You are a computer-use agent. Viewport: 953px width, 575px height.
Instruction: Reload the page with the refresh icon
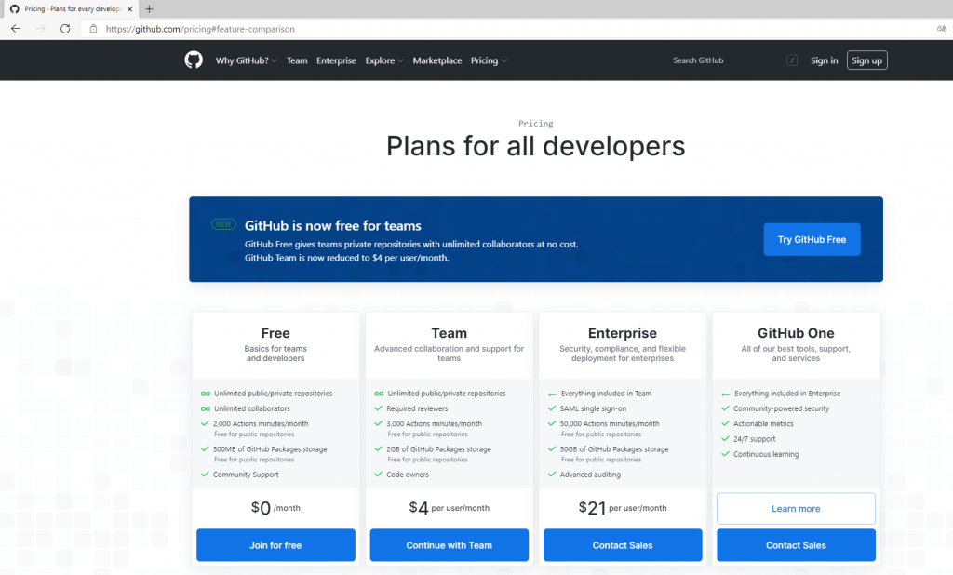[x=65, y=29]
